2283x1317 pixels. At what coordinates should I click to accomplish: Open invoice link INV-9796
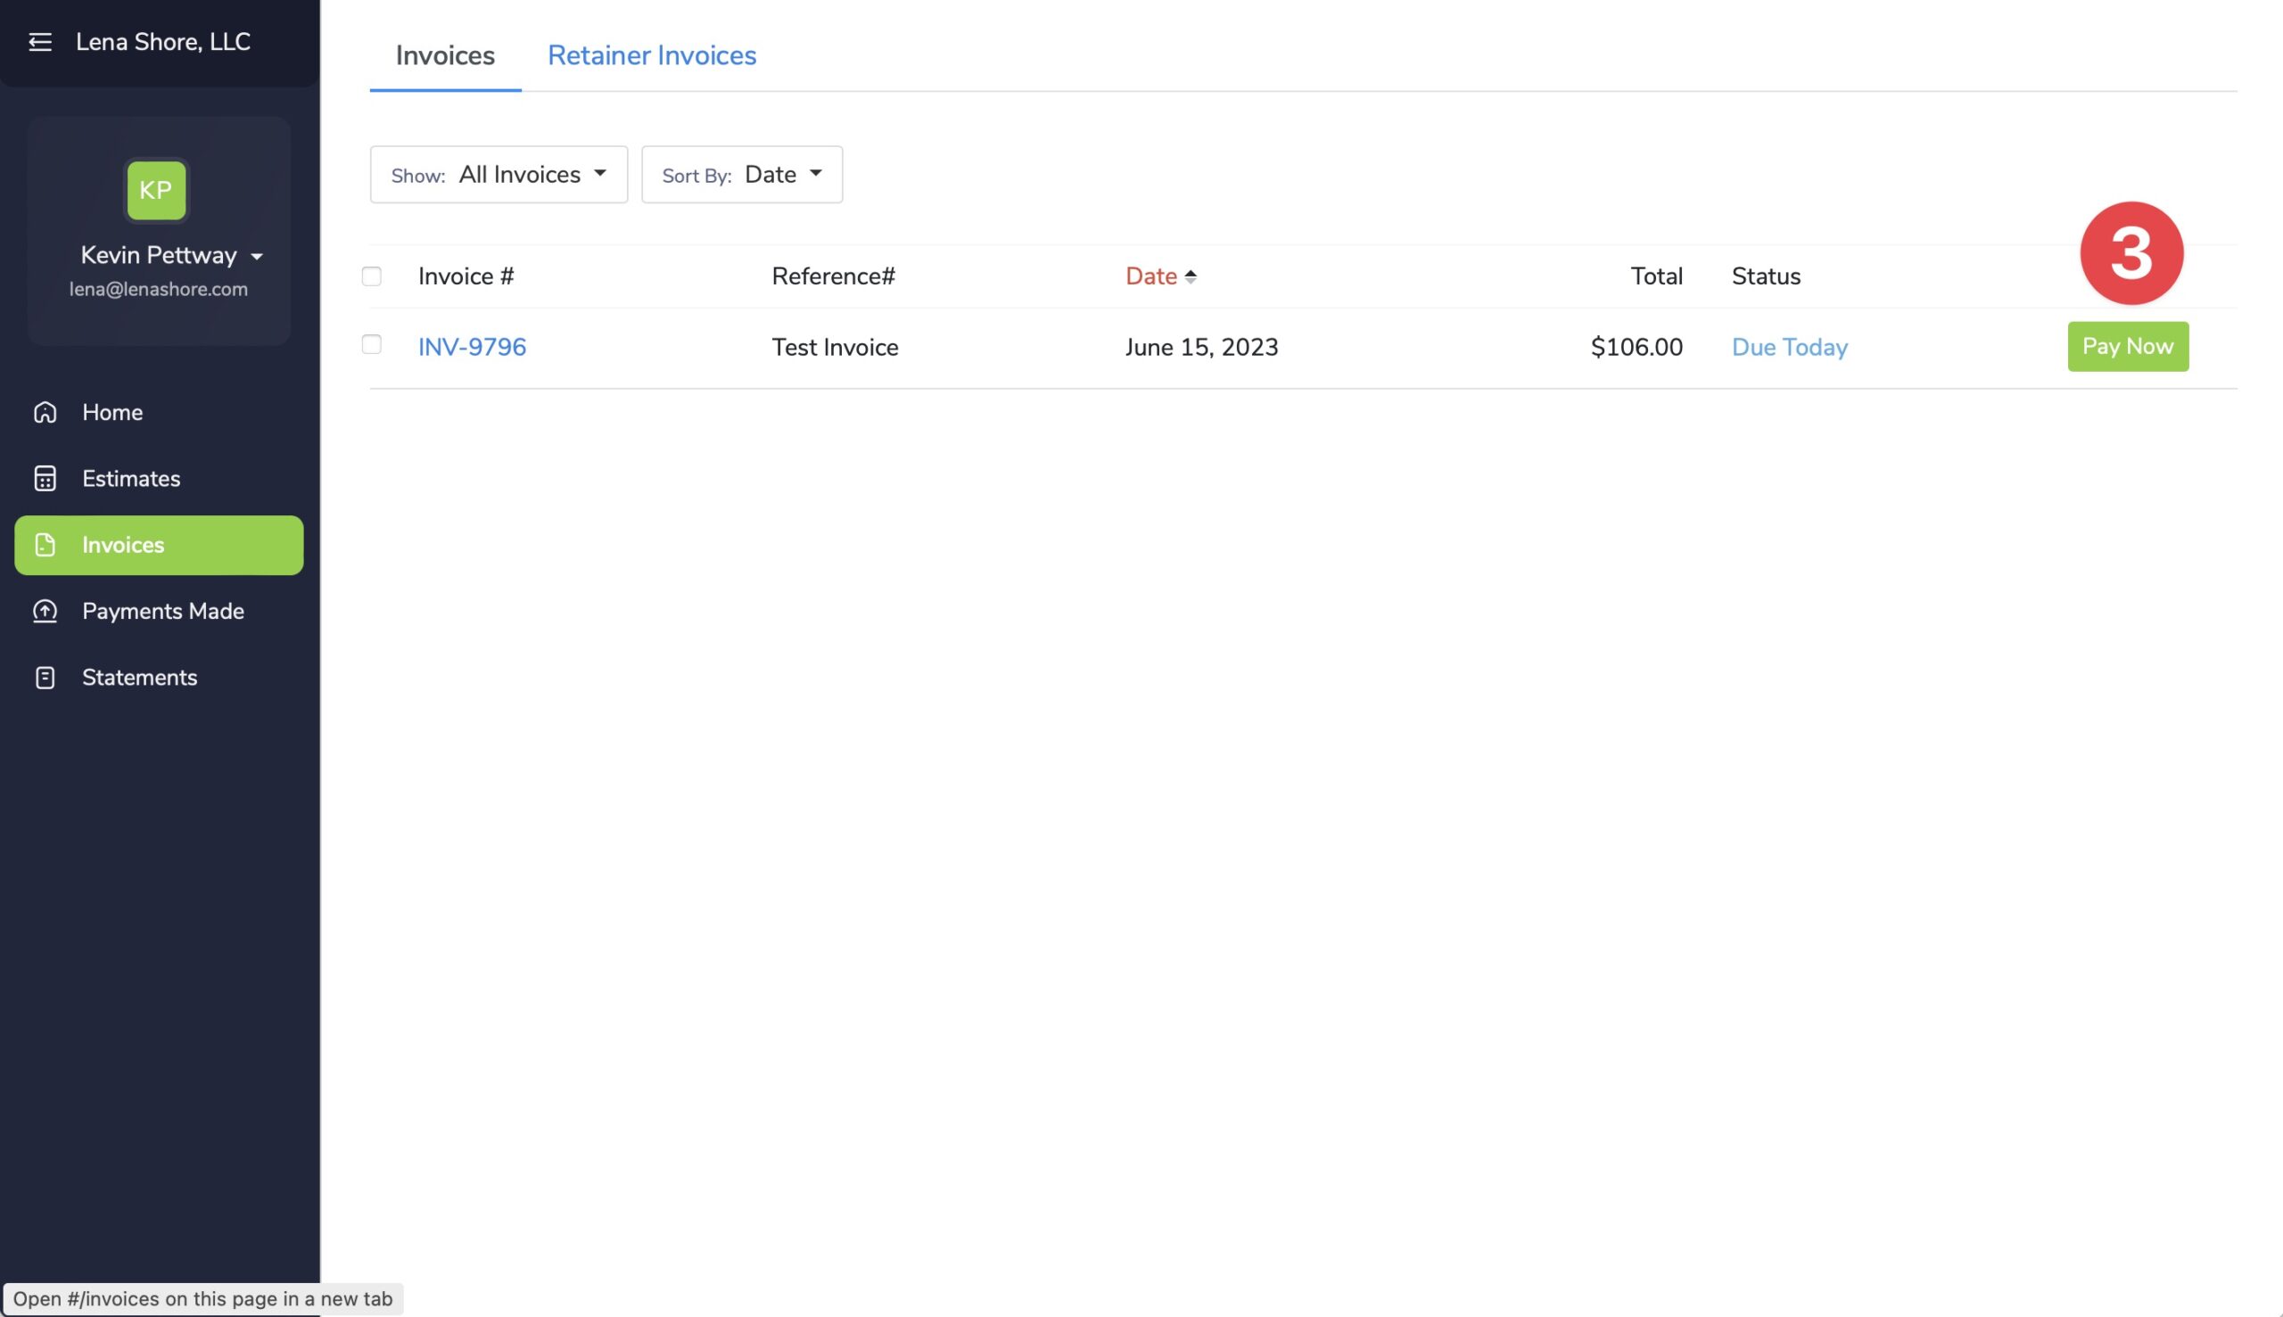tap(472, 348)
